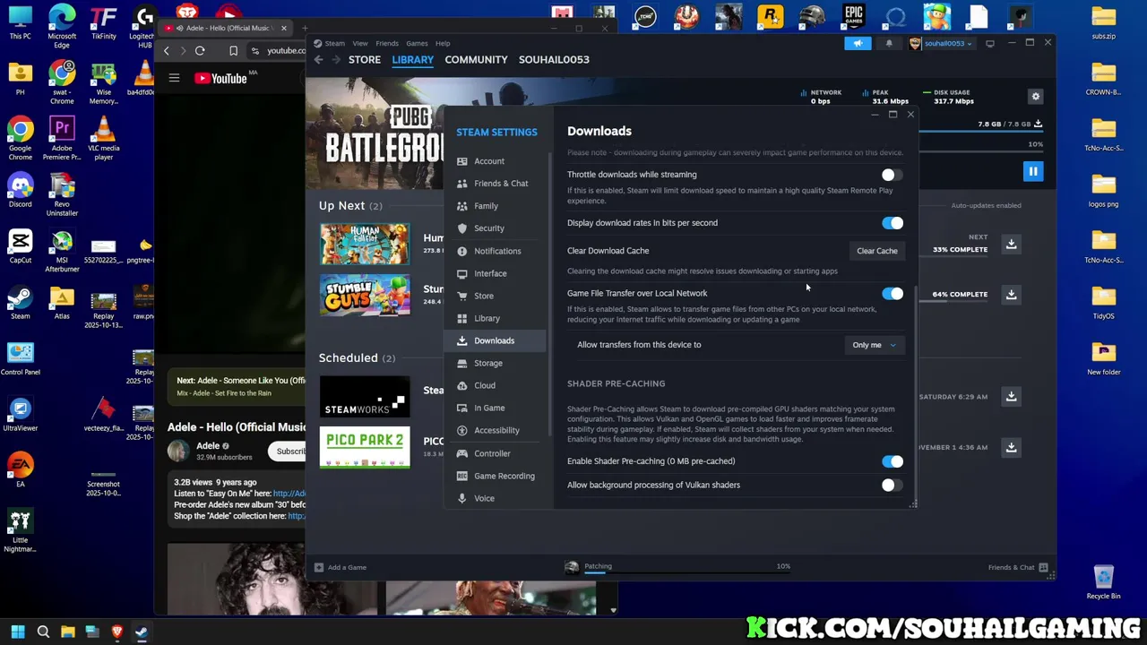The width and height of the screenshot is (1147, 645).
Task: Toggle Enable Shader Pre-caching
Action: pyautogui.click(x=892, y=461)
